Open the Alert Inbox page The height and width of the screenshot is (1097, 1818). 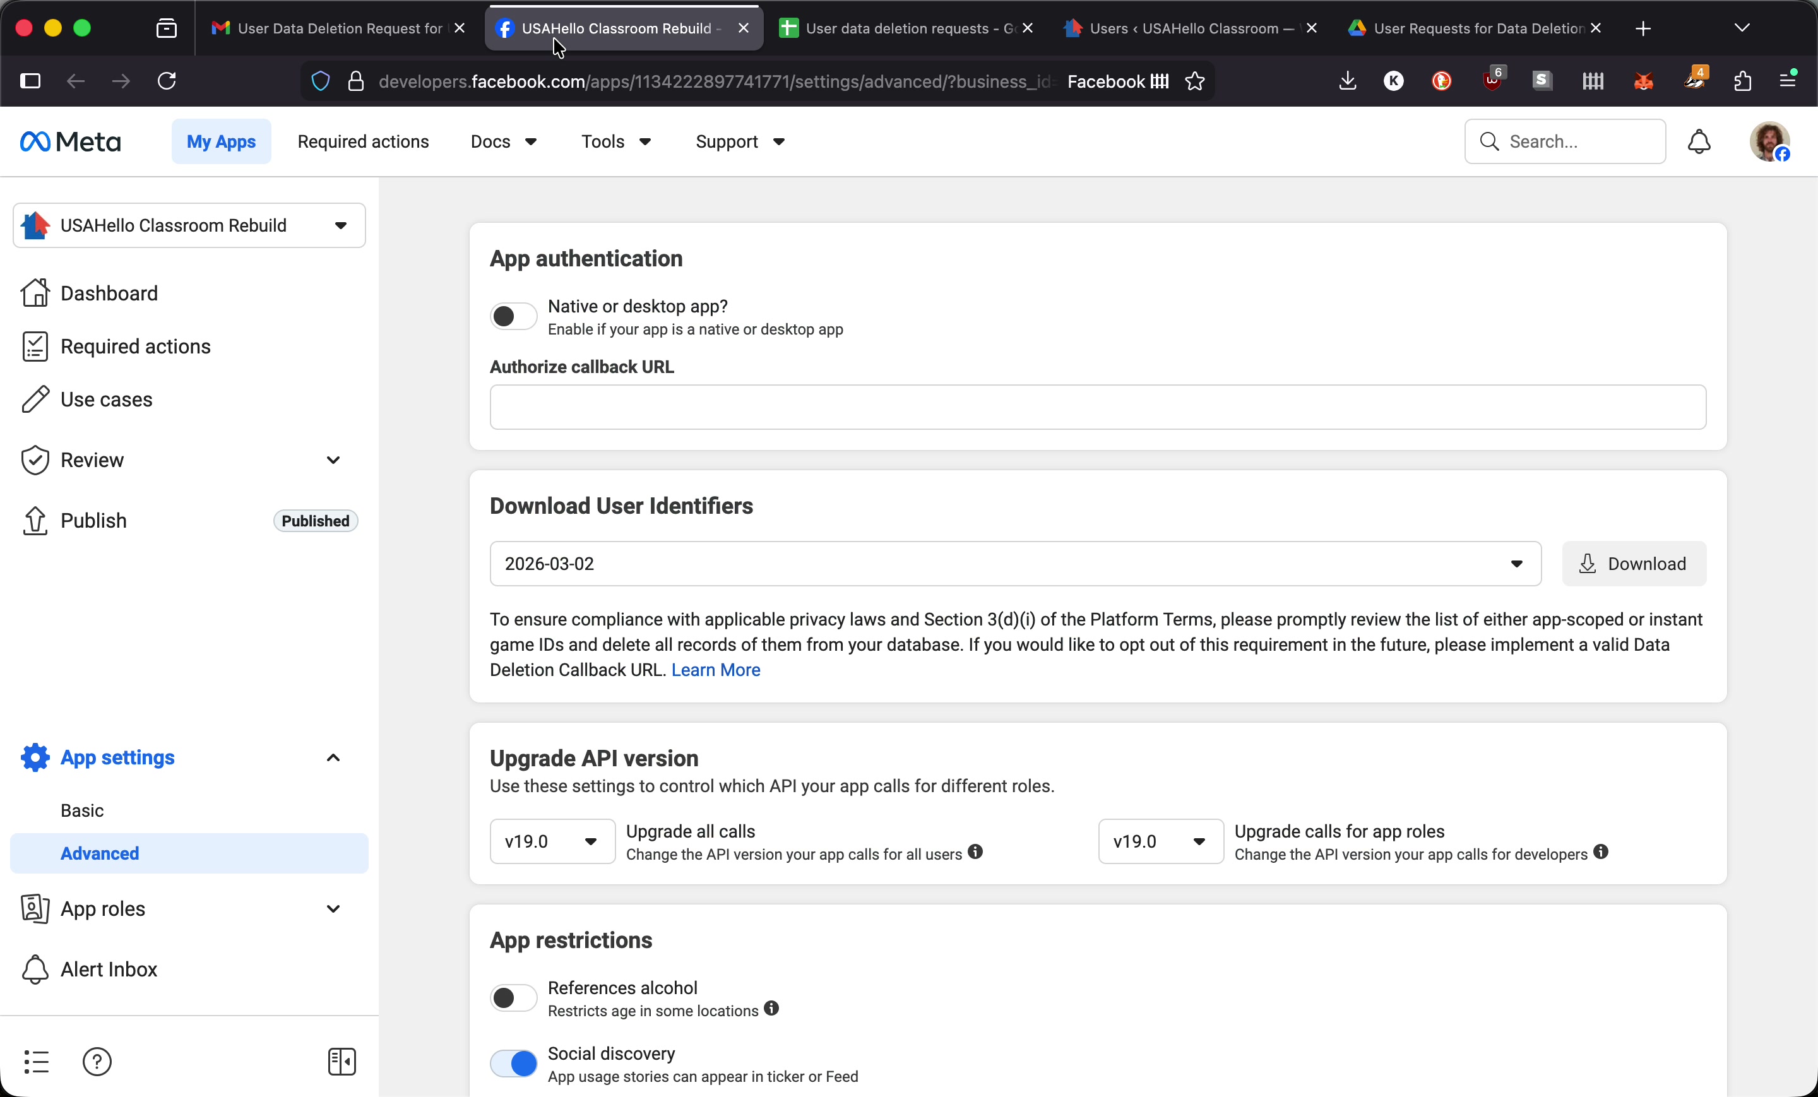109,969
